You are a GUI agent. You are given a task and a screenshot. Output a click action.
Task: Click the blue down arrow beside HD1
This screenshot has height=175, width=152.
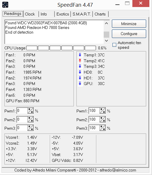click(x=80, y=78)
